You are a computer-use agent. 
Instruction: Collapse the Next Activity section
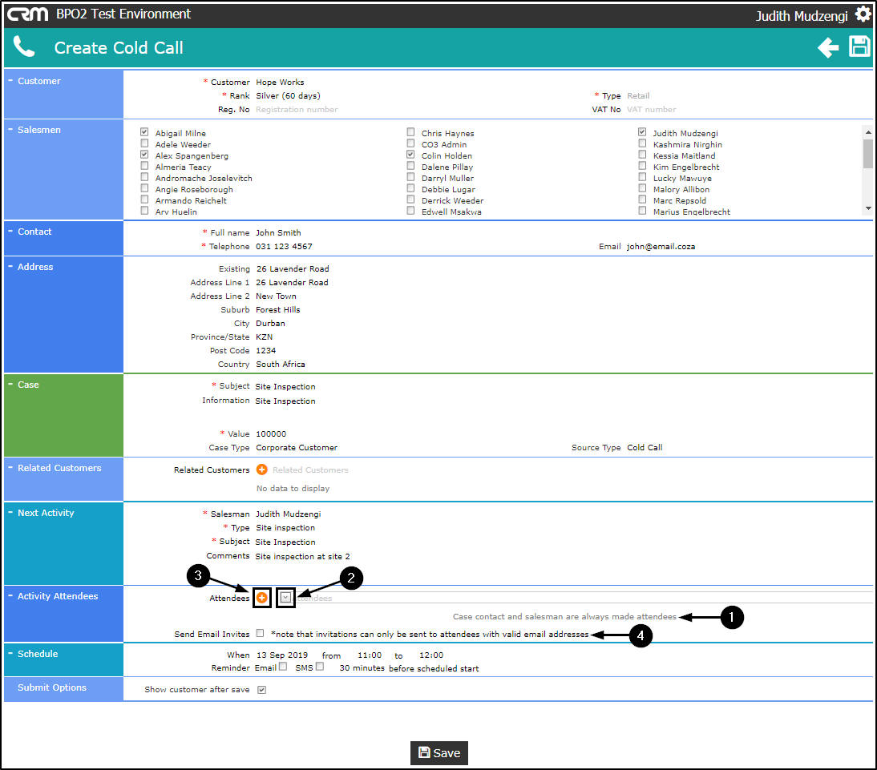tap(10, 512)
